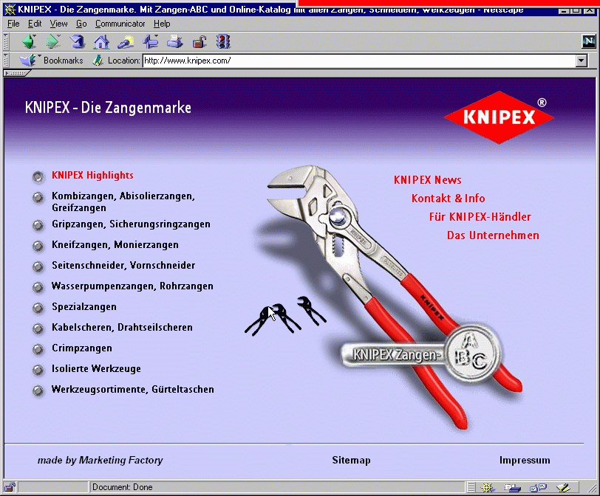This screenshot has height=496, width=600.
Task: Click the Navigator icon in component bar
Action: coord(488,487)
